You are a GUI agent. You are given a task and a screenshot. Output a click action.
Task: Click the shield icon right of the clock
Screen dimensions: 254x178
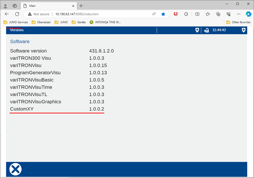click(x=244, y=30)
